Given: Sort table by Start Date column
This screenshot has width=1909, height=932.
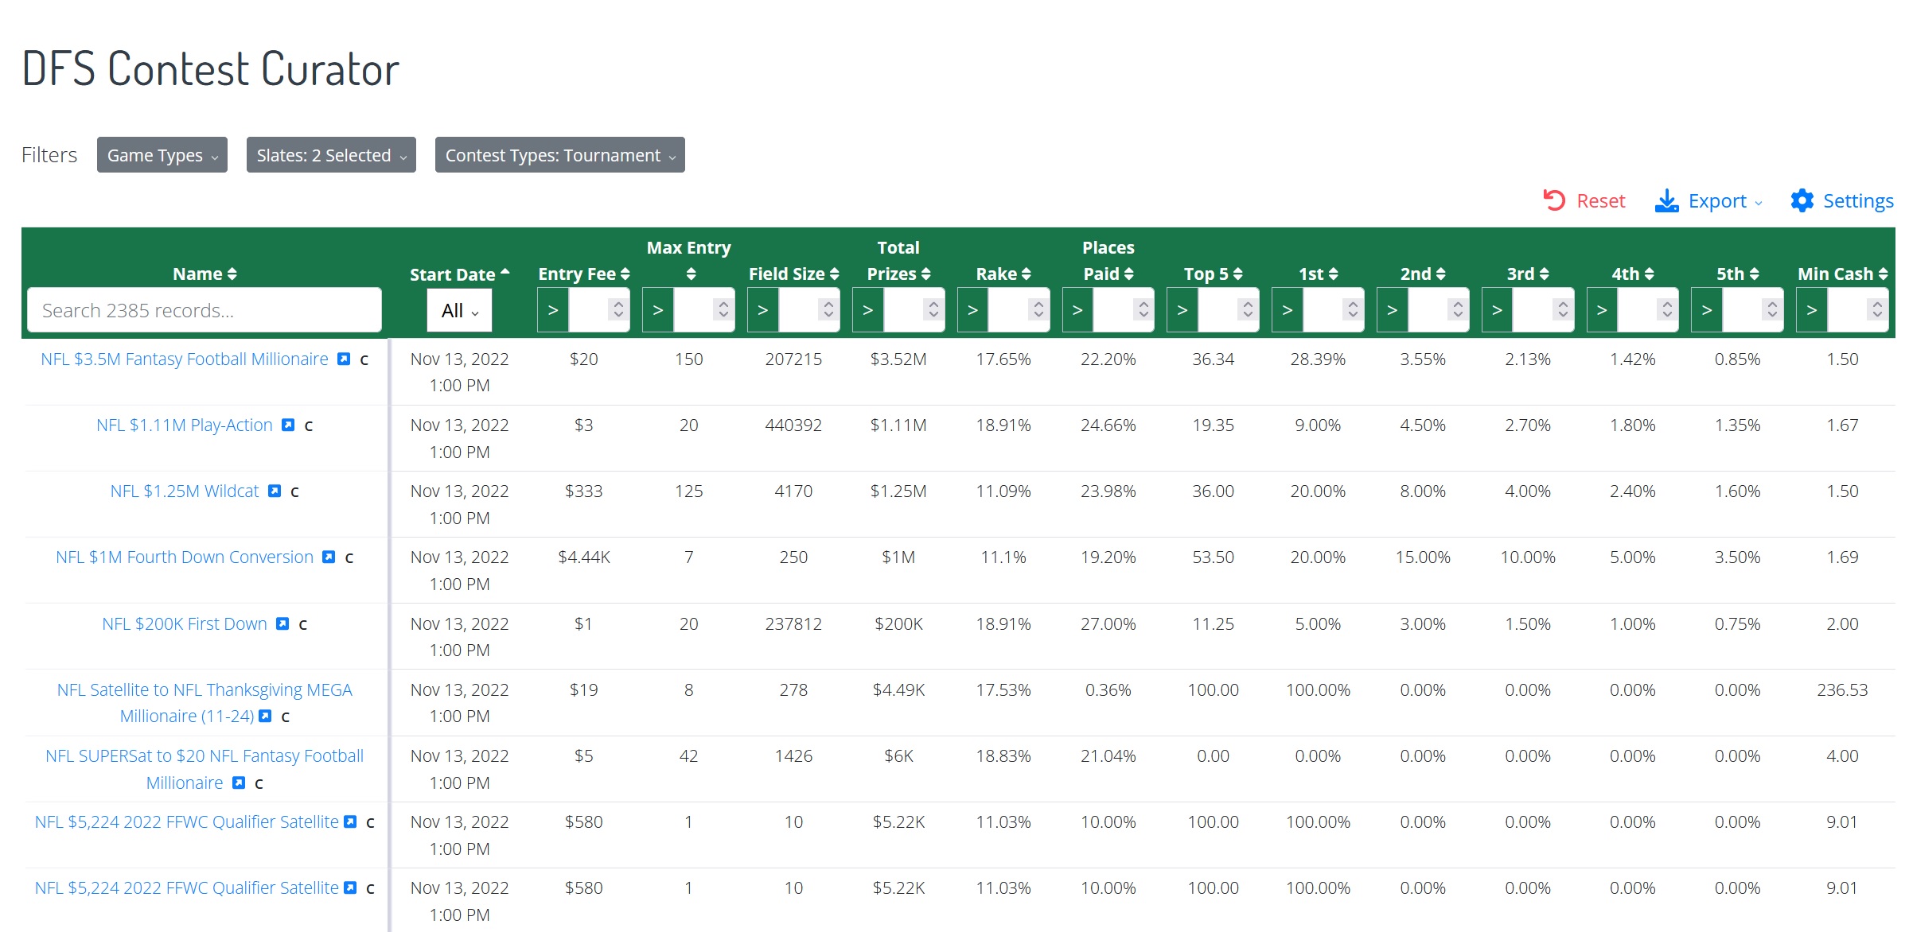Looking at the screenshot, I should click(459, 274).
